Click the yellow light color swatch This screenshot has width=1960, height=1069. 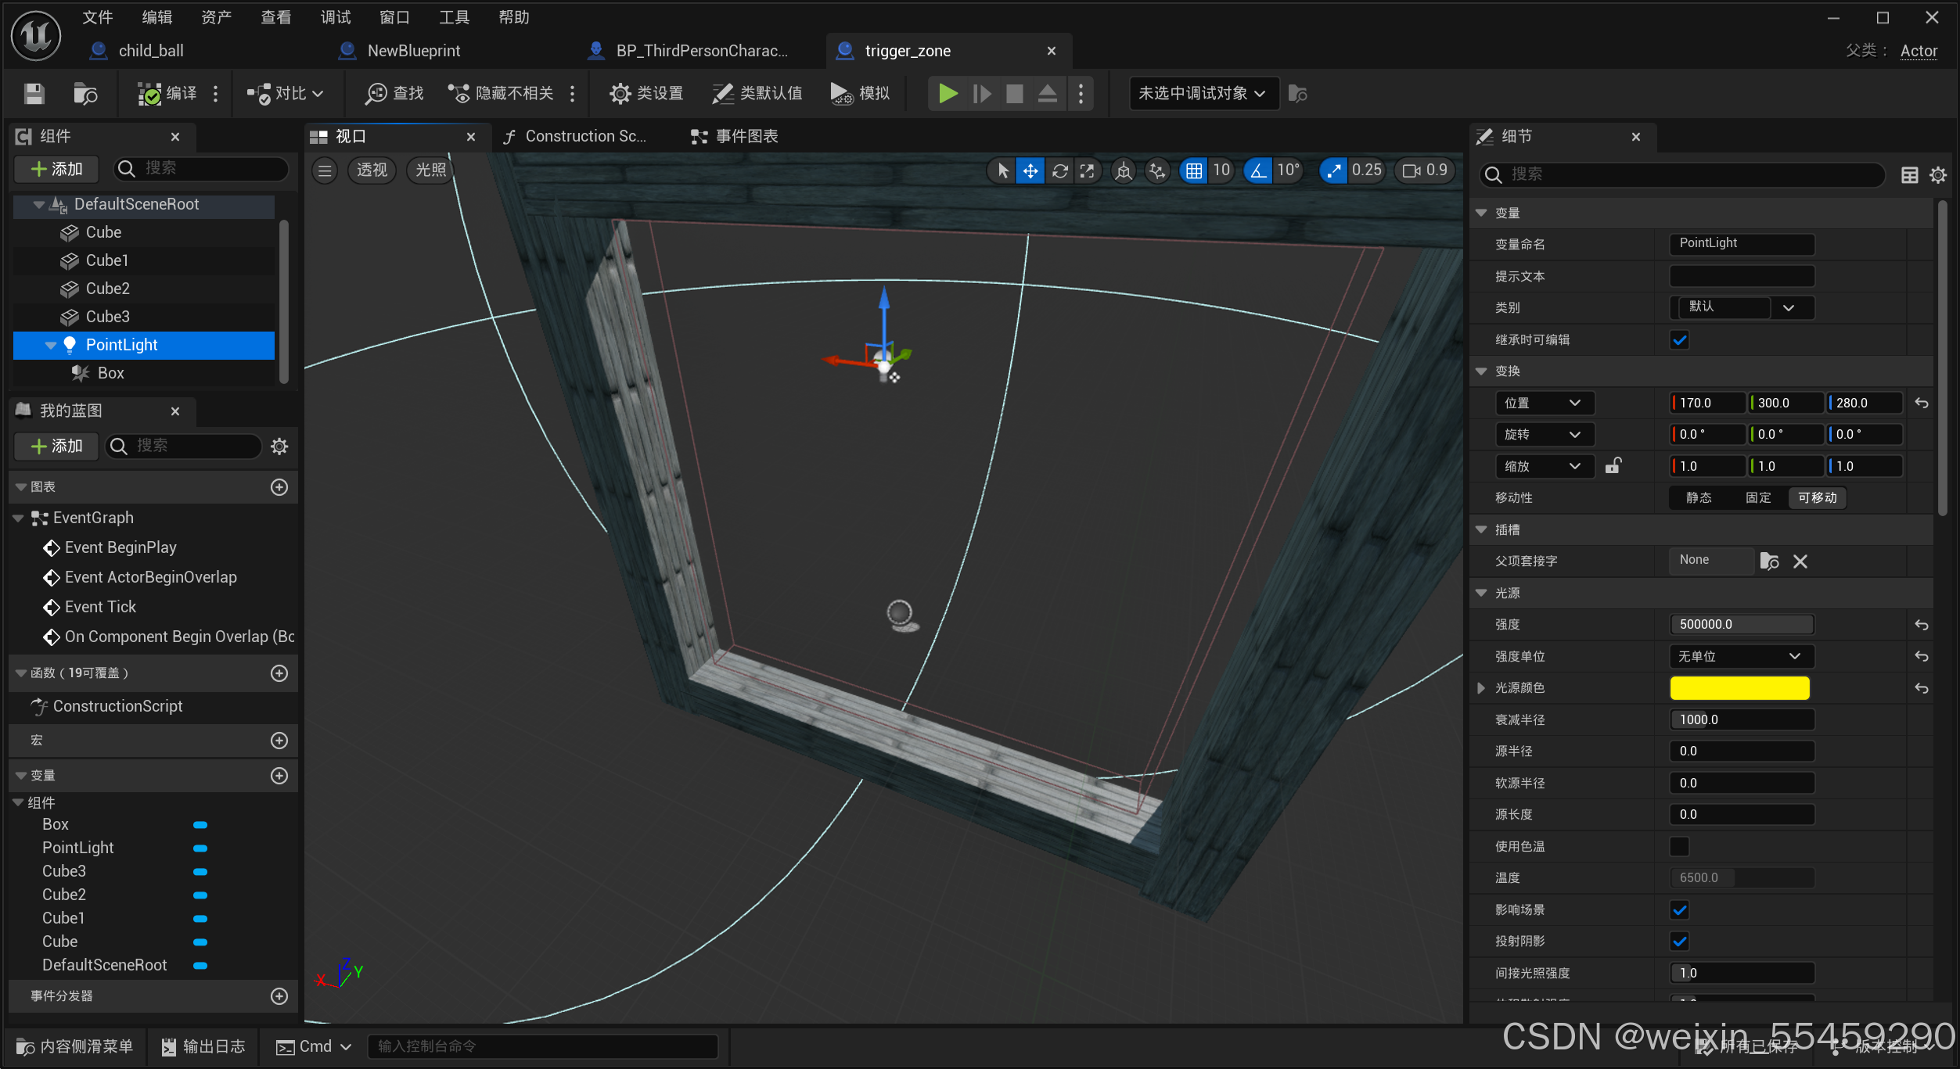1739,687
